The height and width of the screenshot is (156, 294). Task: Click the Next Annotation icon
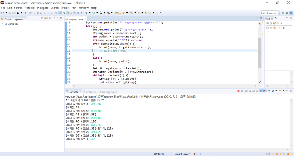(131, 13)
